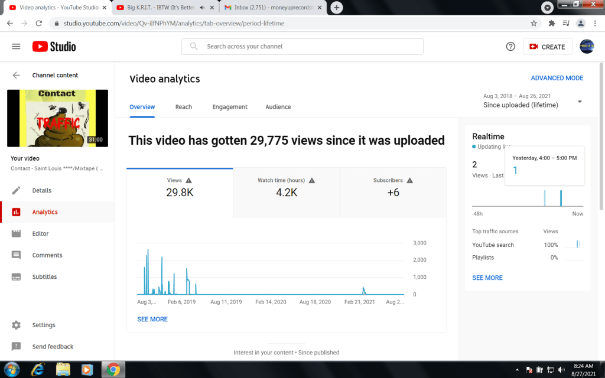The image size is (605, 378).
Task: Open Details in the sidebar
Action: pyautogui.click(x=41, y=190)
